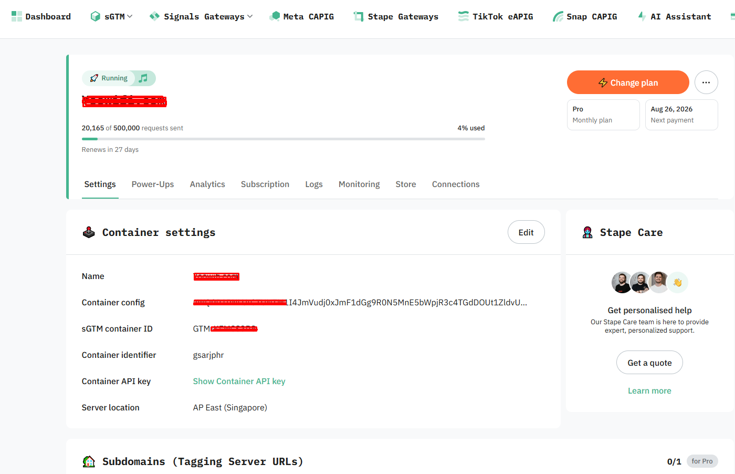Select the Store tab

point(406,184)
